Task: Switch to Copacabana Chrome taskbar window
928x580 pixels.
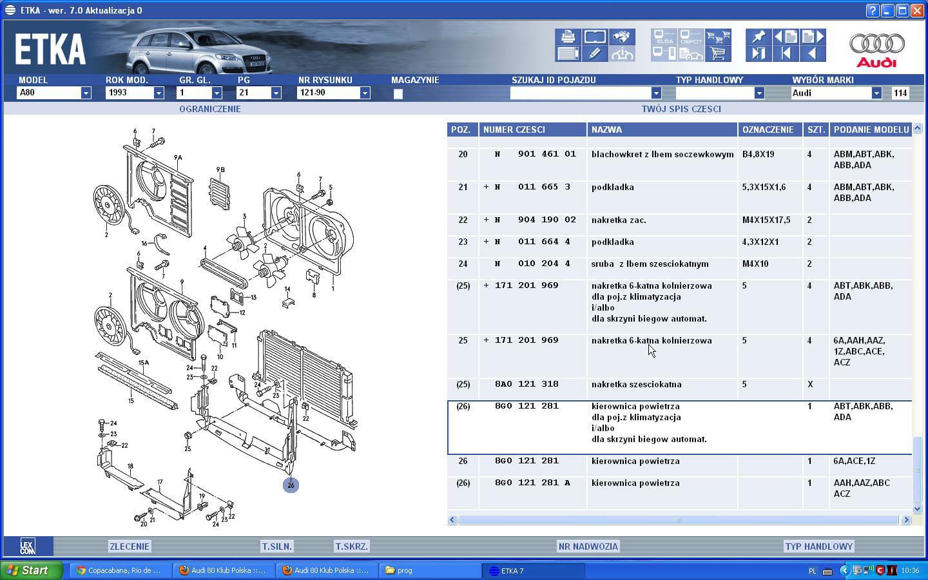Action: coord(120,570)
